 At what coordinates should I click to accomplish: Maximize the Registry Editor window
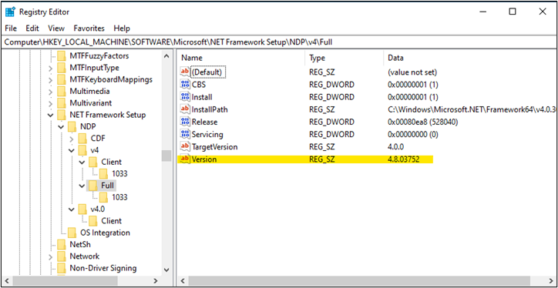click(x=512, y=12)
